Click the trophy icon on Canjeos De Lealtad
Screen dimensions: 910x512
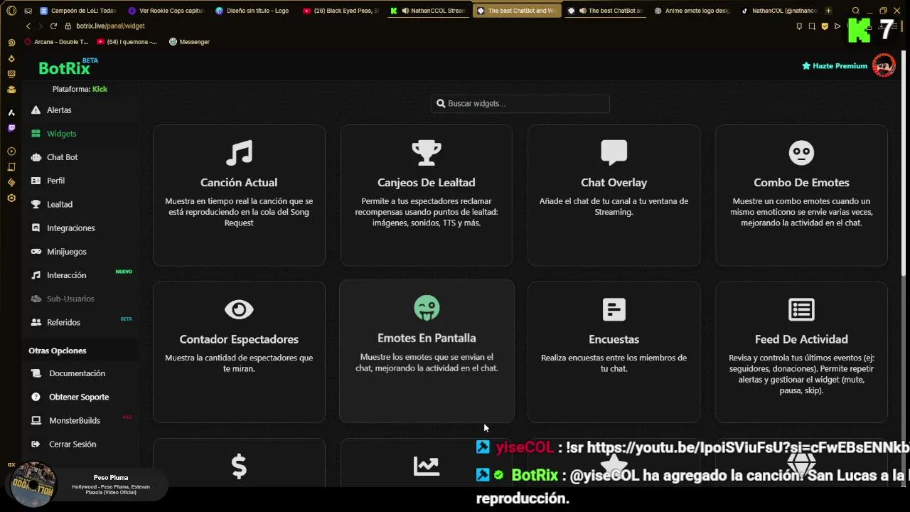(x=427, y=153)
